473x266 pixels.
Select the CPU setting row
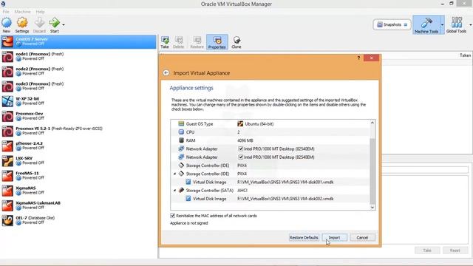point(270,132)
